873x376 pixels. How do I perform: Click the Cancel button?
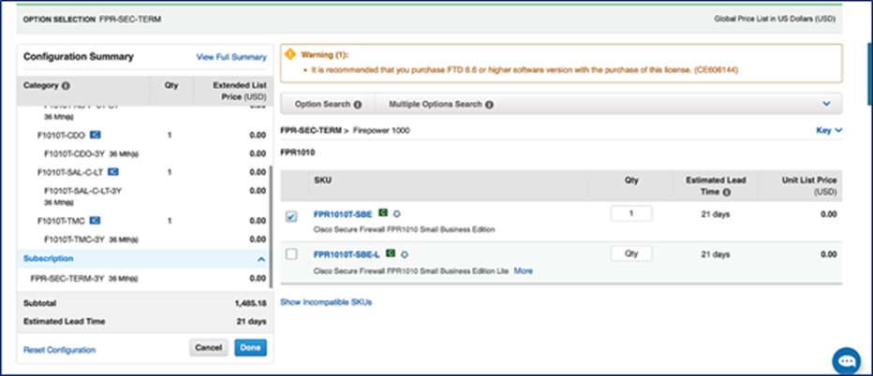(x=209, y=348)
